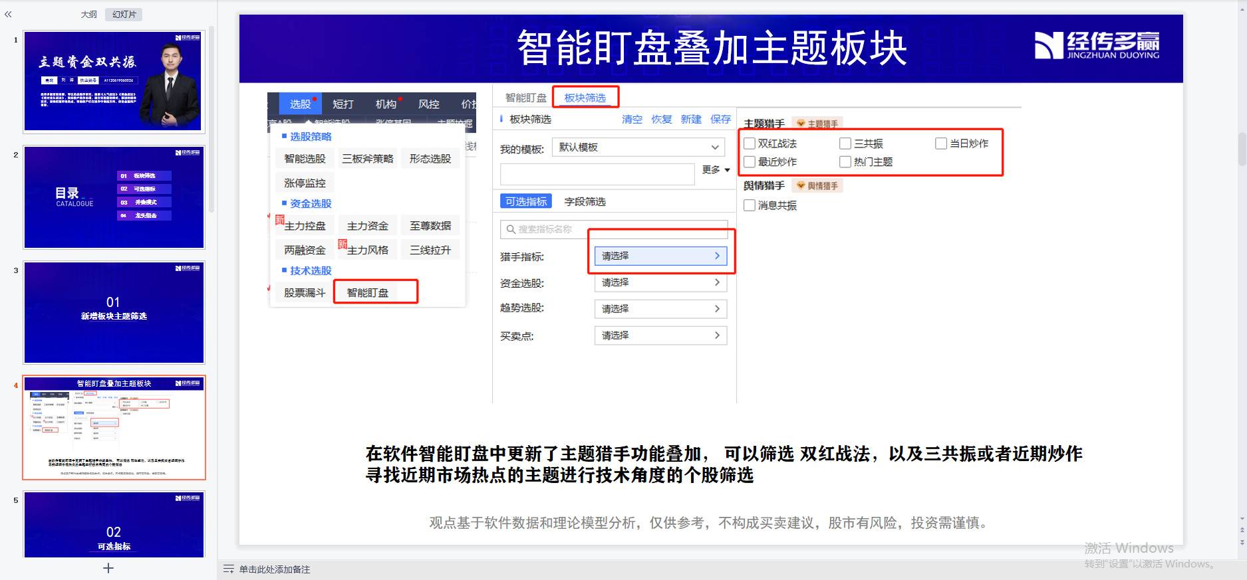
Task: Click the 恢复 link
Action: click(662, 120)
